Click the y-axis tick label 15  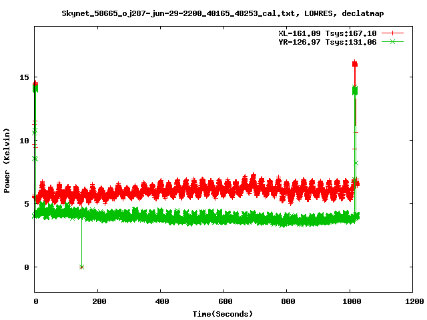point(24,77)
